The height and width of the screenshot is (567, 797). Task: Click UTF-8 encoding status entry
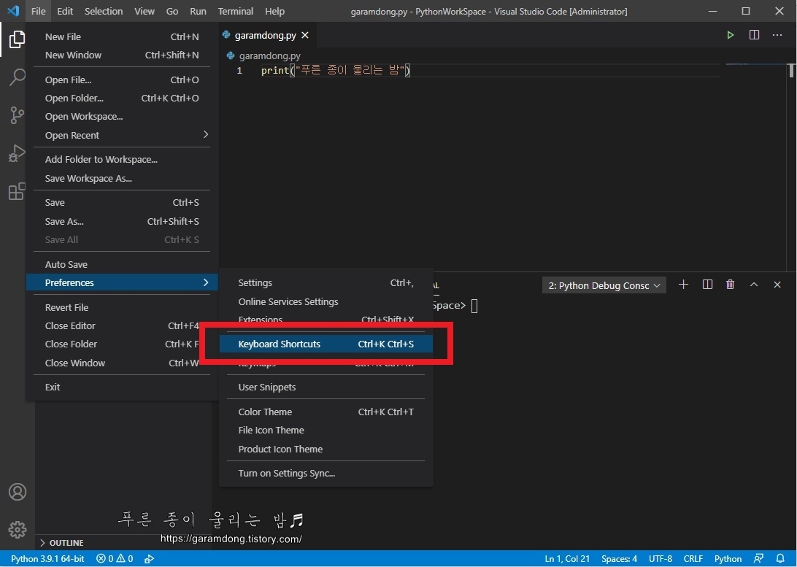click(661, 559)
